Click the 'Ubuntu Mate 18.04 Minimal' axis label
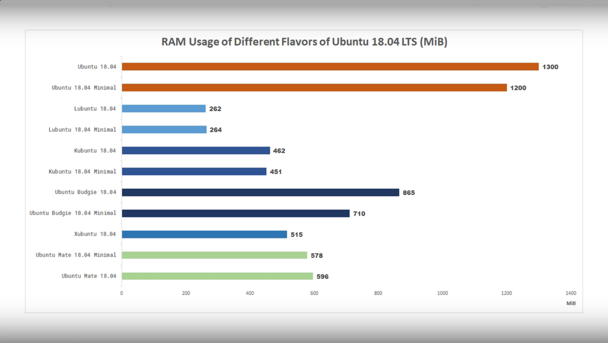This screenshot has height=343, width=608. tap(76, 255)
